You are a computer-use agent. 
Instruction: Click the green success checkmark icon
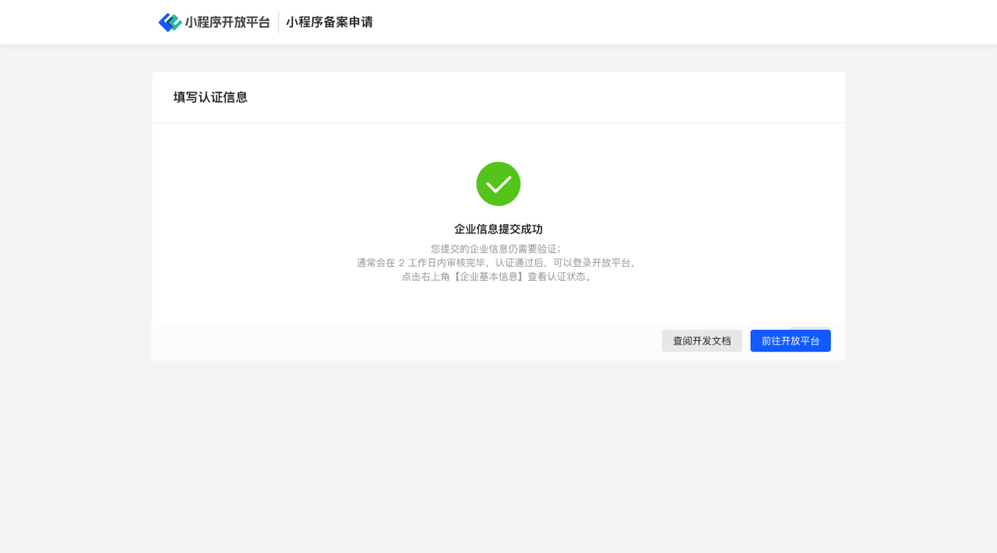click(x=498, y=184)
